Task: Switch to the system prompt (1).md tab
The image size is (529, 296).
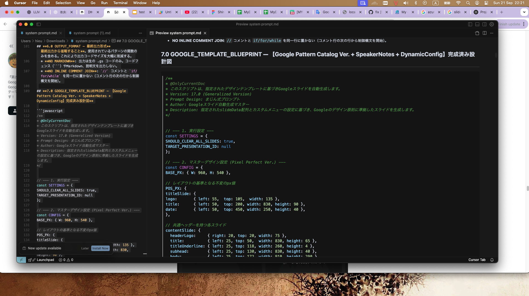Action: click(x=91, y=33)
